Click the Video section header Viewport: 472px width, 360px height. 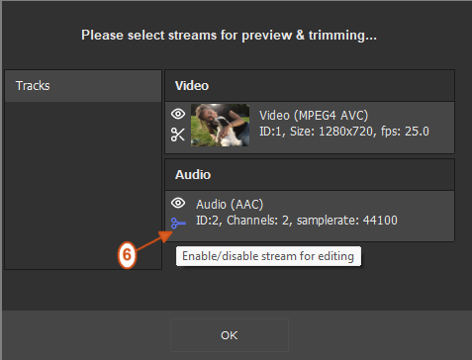tap(310, 85)
